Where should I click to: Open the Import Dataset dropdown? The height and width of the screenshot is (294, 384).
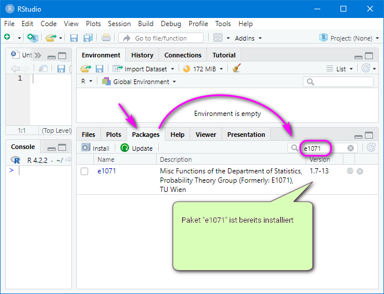pyautogui.click(x=143, y=69)
